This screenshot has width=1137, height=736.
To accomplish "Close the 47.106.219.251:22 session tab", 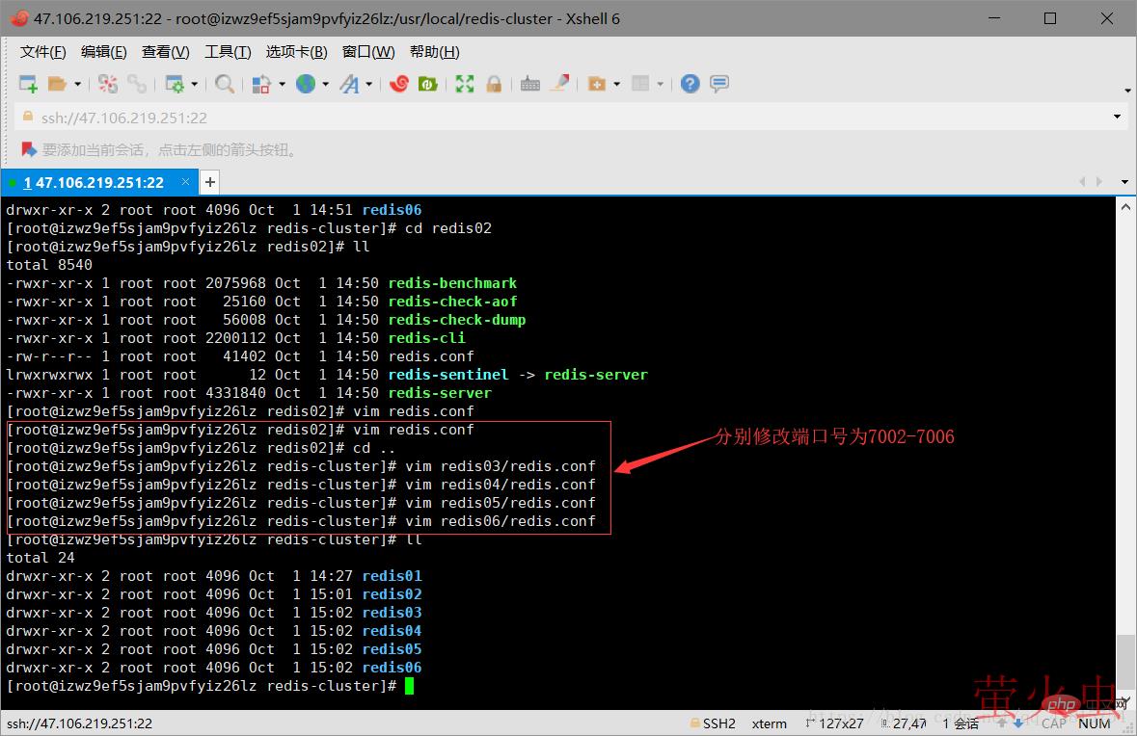I will click(x=184, y=182).
